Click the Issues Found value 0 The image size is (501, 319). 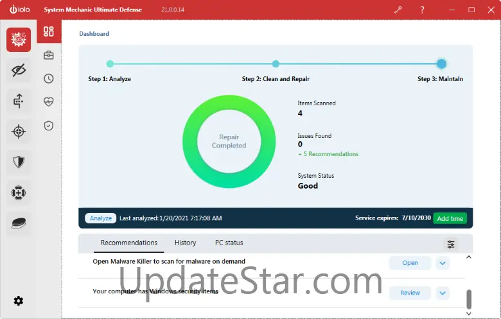(x=300, y=144)
